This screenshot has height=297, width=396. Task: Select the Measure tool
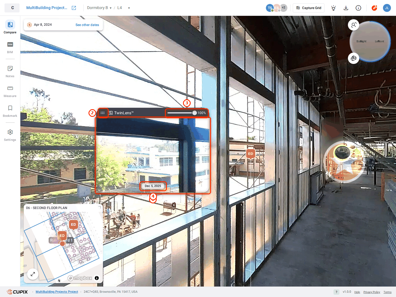point(10,91)
